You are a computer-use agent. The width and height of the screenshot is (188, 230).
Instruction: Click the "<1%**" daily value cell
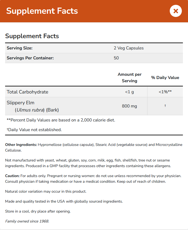point(165,92)
